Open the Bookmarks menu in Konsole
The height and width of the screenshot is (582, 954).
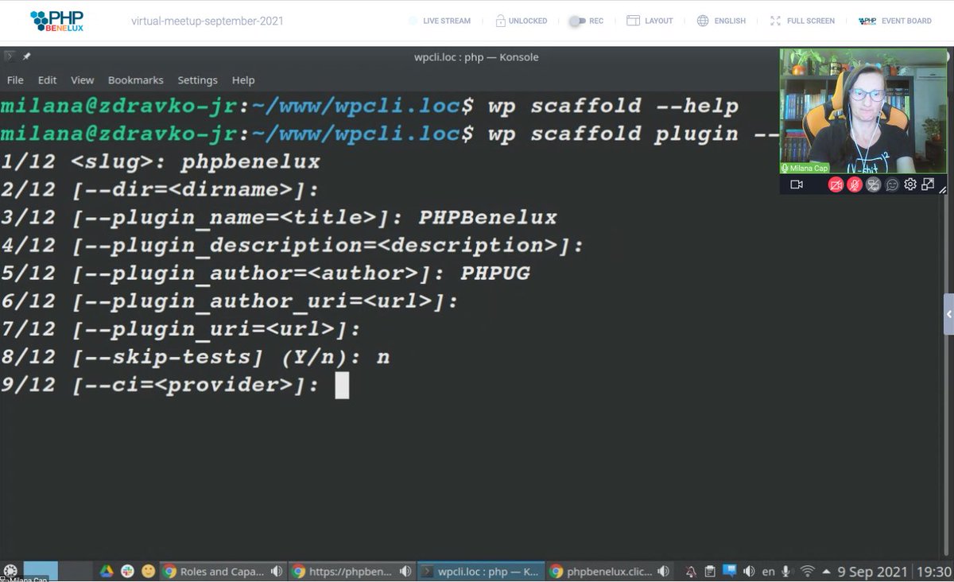click(135, 80)
